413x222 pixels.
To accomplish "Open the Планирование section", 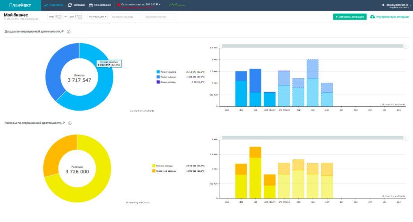I will tap(100, 5).
